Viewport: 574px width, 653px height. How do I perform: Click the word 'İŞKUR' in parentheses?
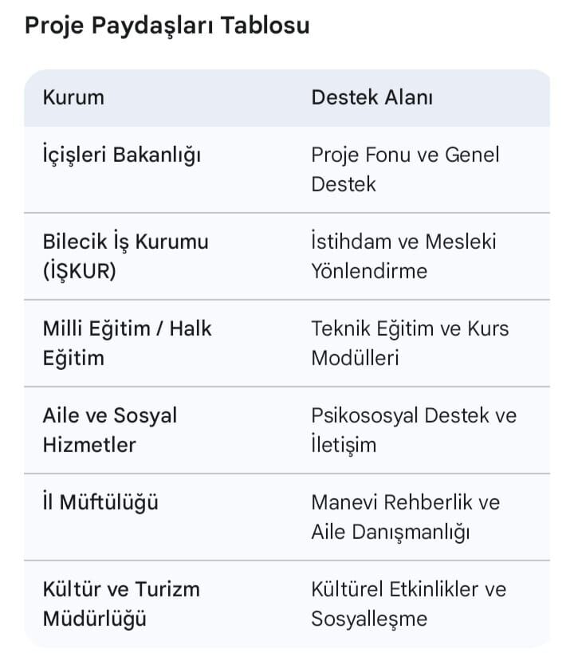(x=80, y=271)
